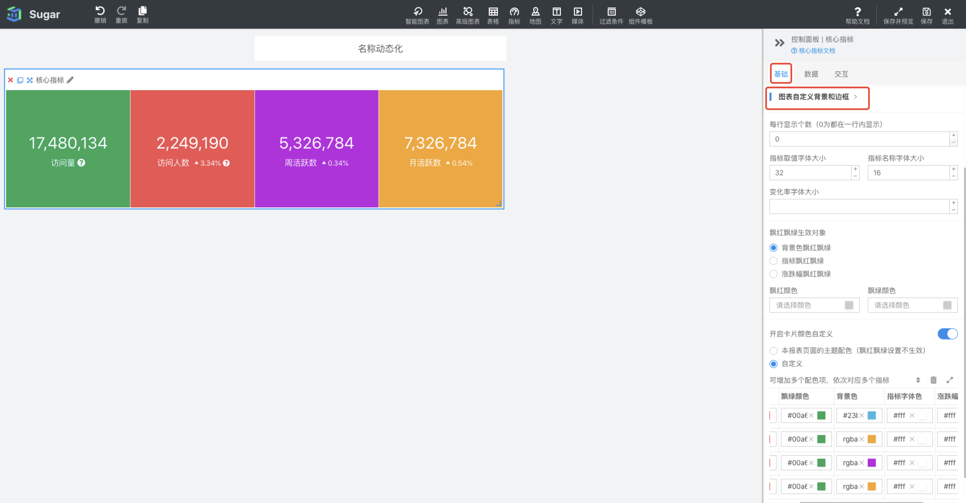The height and width of the screenshot is (503, 966).
Task: Switch to the 数据 tab
Action: click(x=811, y=74)
